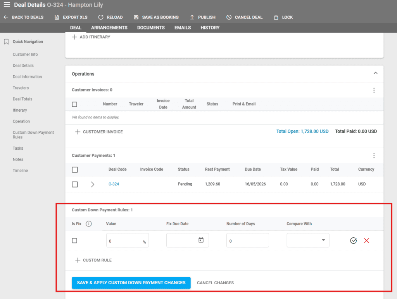Screen dimensions: 397x299
Task: Open Customer Invoices three-dot menu
Action: tap(374, 90)
